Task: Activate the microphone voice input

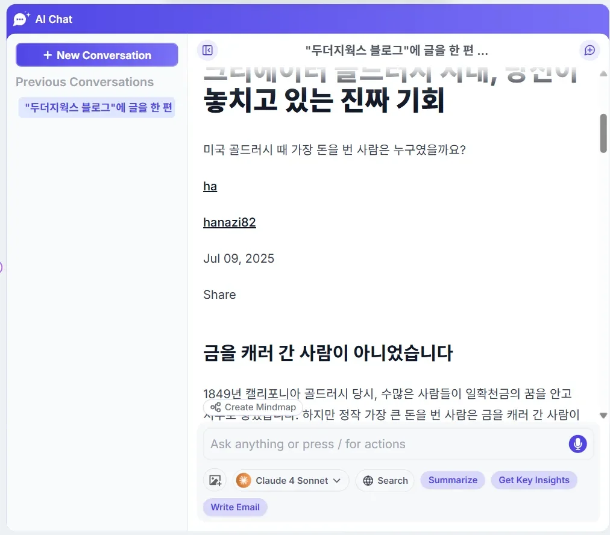Action: (x=577, y=443)
